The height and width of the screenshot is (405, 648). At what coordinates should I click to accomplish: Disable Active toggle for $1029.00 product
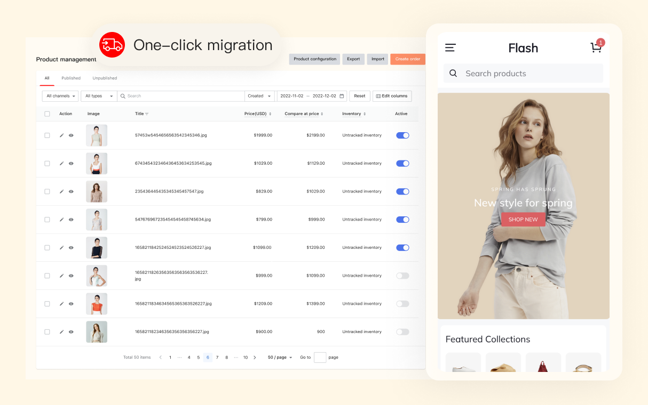[x=402, y=164]
